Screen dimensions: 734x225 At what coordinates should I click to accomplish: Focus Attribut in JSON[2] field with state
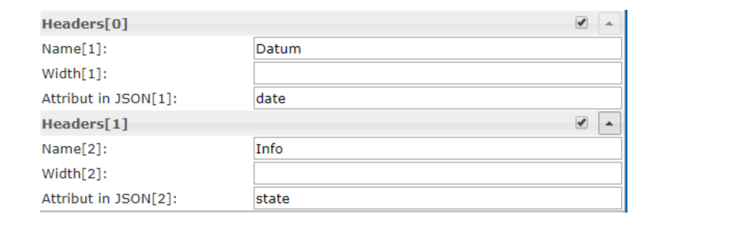point(438,198)
